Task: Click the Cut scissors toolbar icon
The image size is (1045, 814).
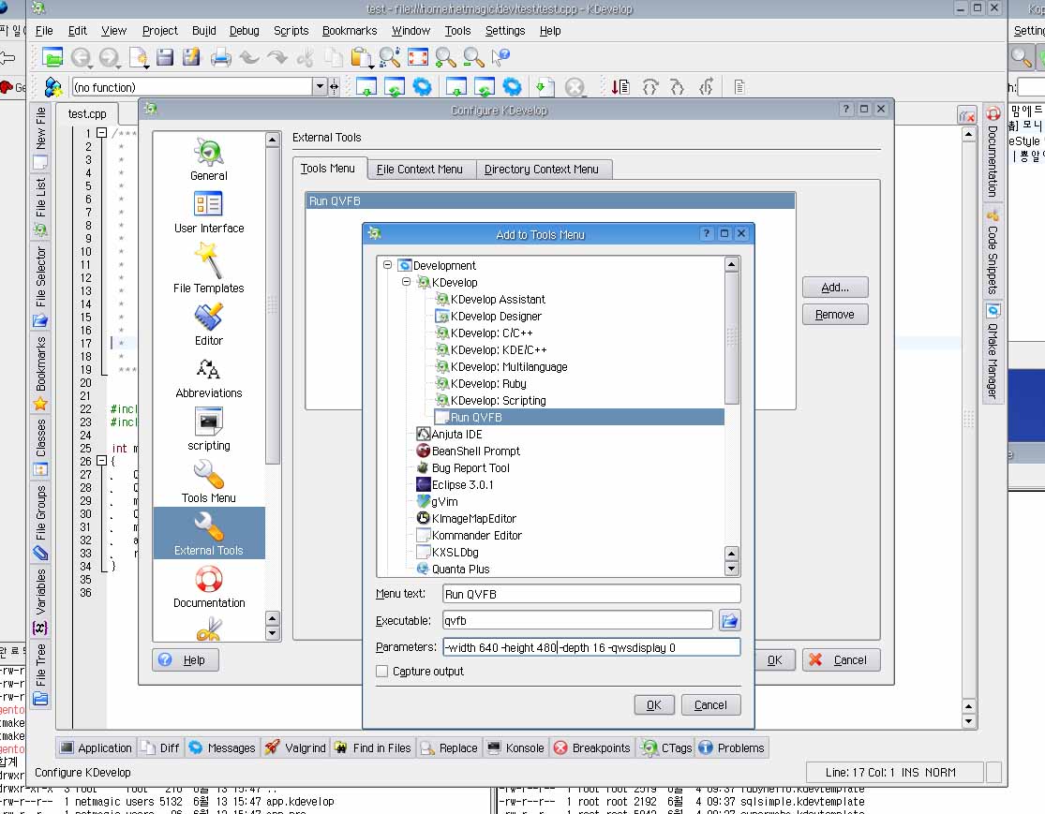Action: click(306, 57)
